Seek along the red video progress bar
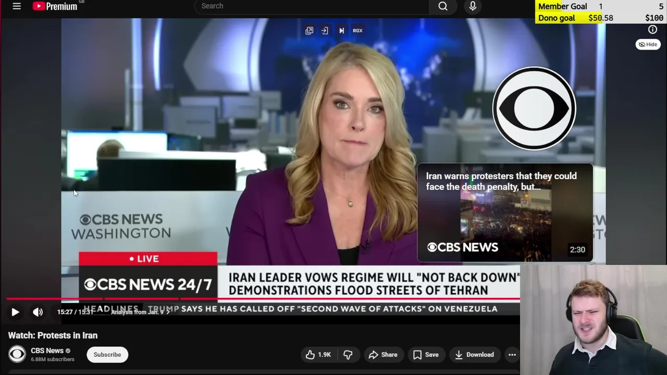The height and width of the screenshot is (375, 667). click(x=263, y=299)
